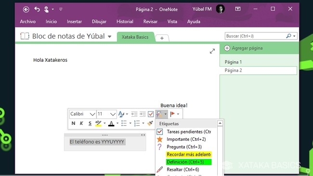Click the Format Painter brush icon
Screen dimensions: 313x176
[x=150, y=123]
